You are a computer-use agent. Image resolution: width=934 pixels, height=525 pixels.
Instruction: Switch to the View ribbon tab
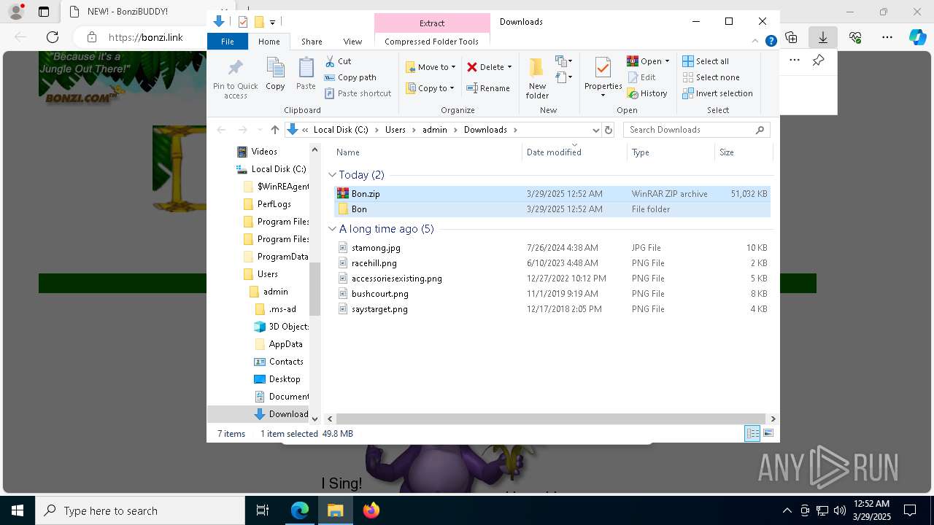[x=352, y=42]
